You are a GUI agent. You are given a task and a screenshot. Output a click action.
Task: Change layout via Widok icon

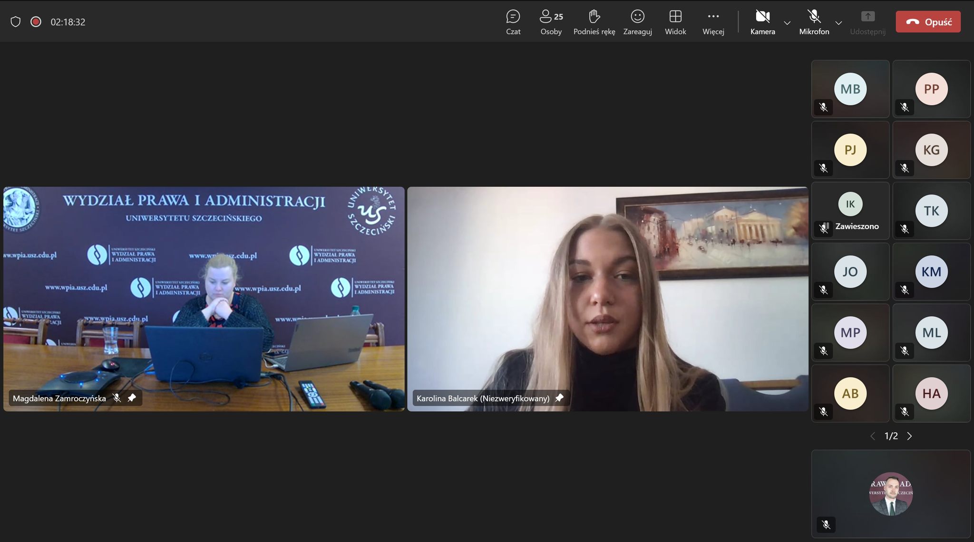pos(675,22)
